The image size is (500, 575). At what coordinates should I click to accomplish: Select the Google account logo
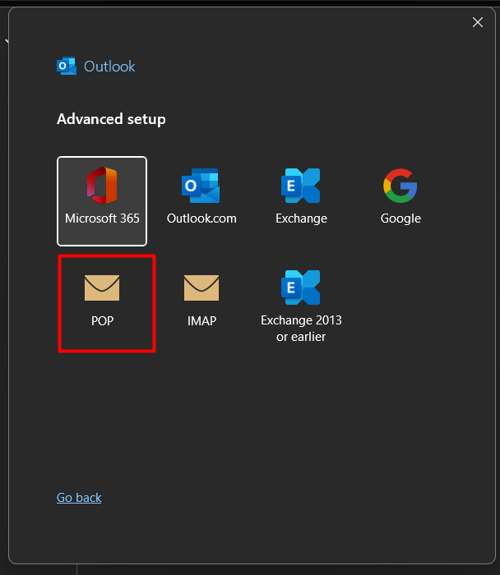click(x=400, y=186)
